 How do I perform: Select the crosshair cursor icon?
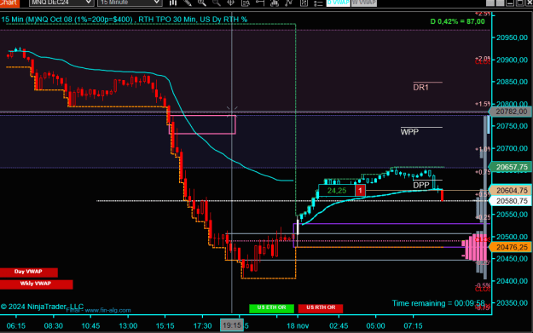(231, 3)
